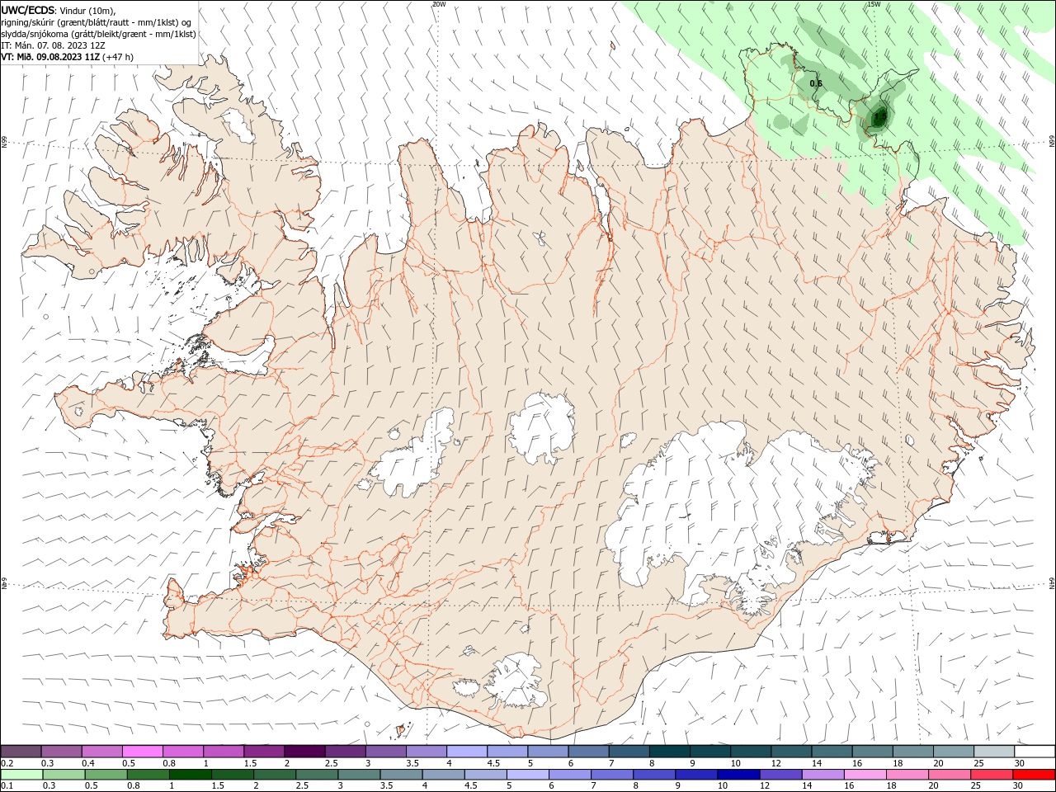Choose the purple 12 rain legend swatch

780,775
